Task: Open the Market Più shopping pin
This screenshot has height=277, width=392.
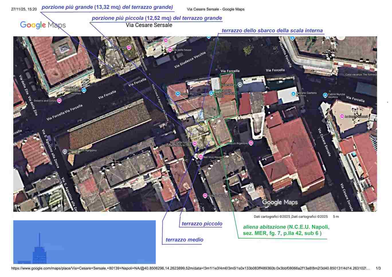Action: pos(178,93)
